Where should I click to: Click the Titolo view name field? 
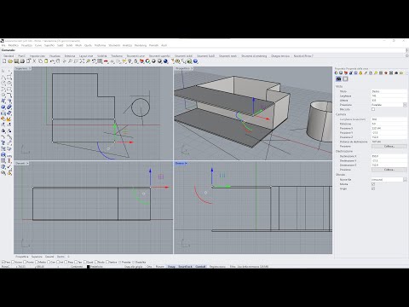tap(389, 91)
